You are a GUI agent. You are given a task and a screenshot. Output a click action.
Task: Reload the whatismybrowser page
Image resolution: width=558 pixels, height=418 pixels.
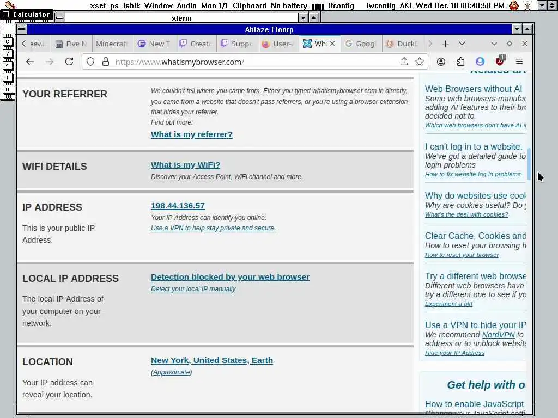69,62
